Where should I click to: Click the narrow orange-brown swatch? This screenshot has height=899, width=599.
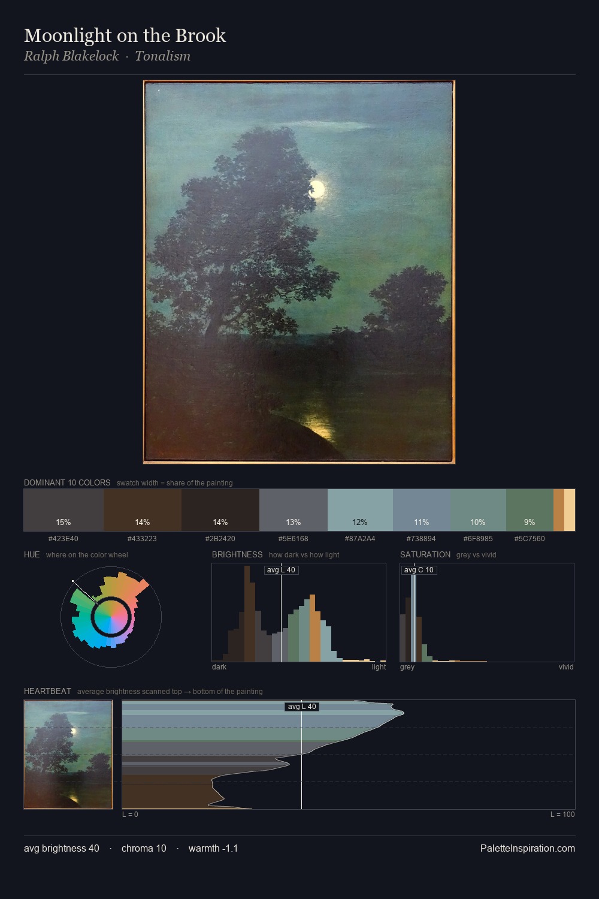[x=559, y=510]
